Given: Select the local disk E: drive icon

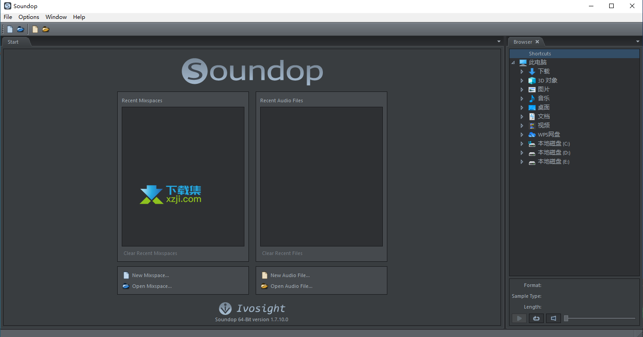Looking at the screenshot, I should 532,162.
